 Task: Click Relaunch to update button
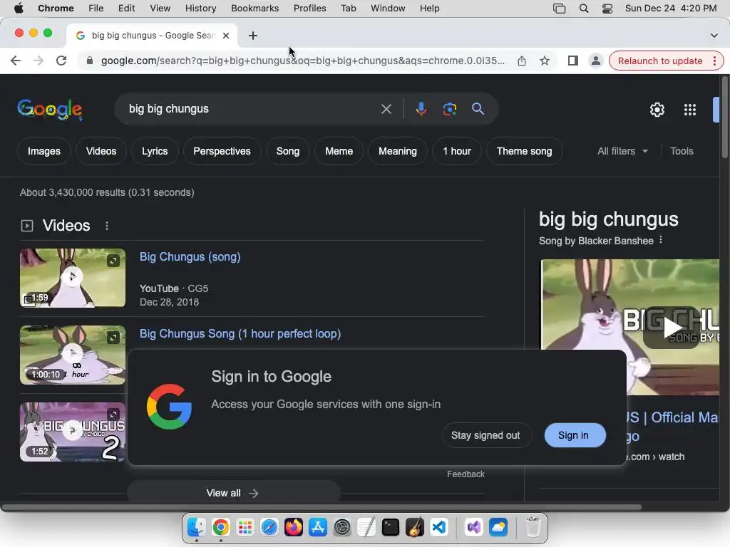pyautogui.click(x=659, y=61)
